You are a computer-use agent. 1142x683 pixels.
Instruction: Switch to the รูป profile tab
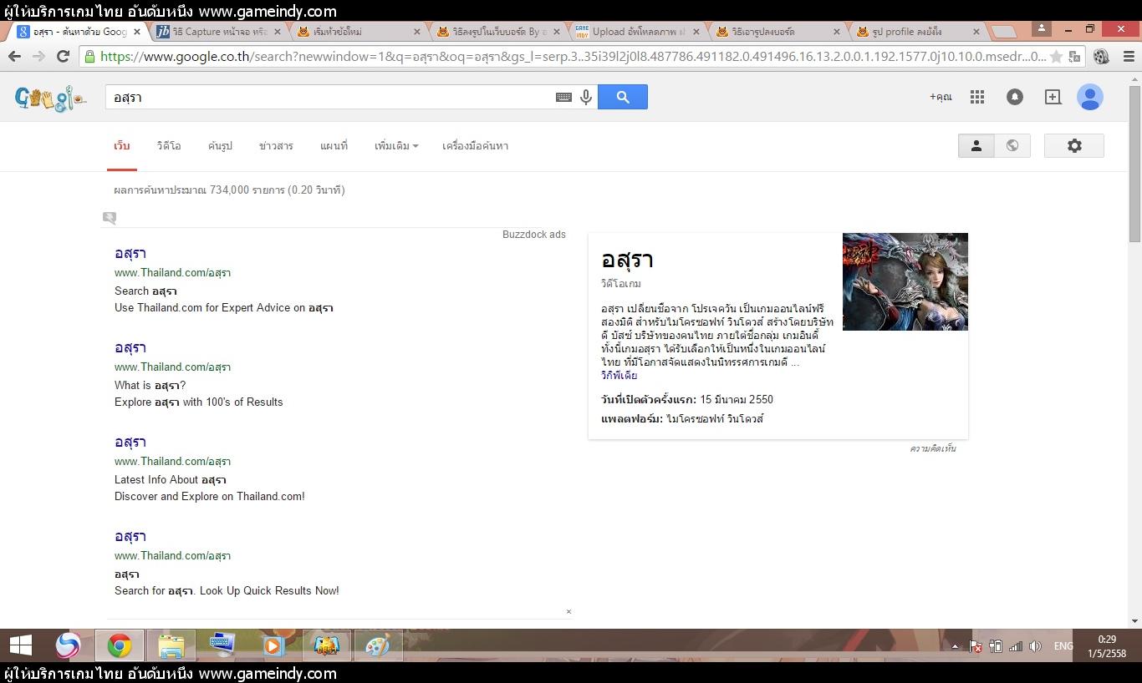(915, 32)
